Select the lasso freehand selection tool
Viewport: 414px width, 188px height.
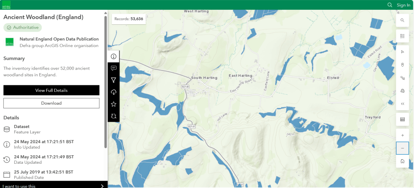coord(402,78)
